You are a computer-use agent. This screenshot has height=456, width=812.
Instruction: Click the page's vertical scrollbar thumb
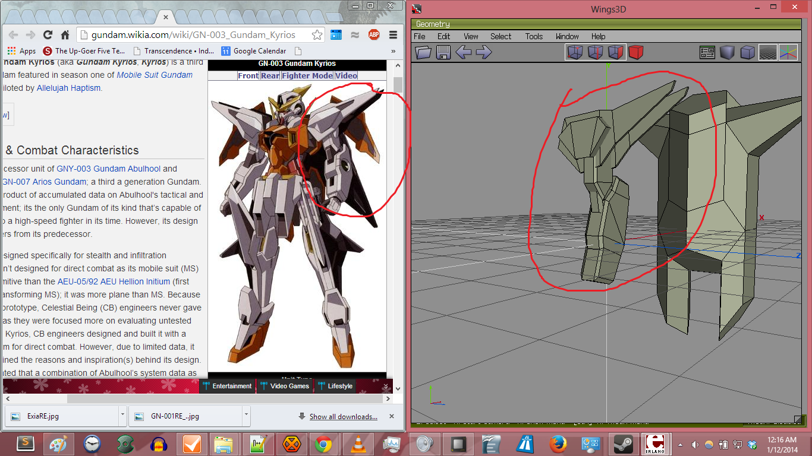click(x=398, y=84)
